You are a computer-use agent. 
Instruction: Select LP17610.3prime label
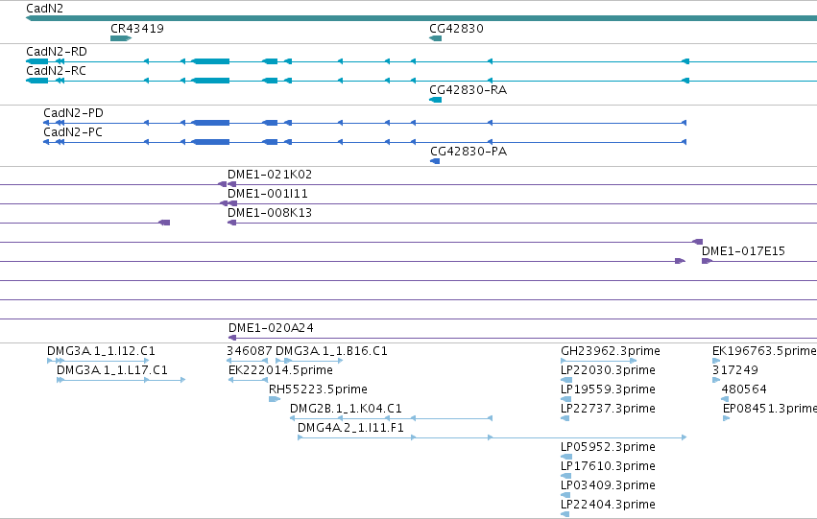tap(608, 466)
